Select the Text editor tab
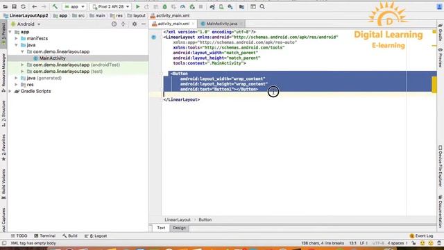444x250 pixels. coord(161,228)
